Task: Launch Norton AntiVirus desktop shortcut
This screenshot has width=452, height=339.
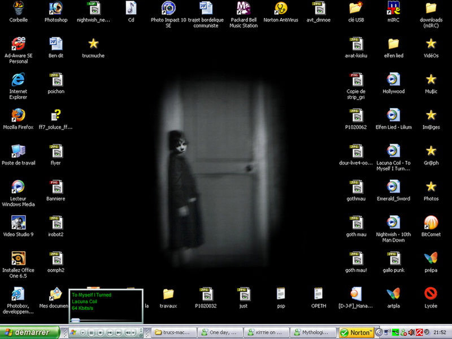Action: (x=281, y=8)
